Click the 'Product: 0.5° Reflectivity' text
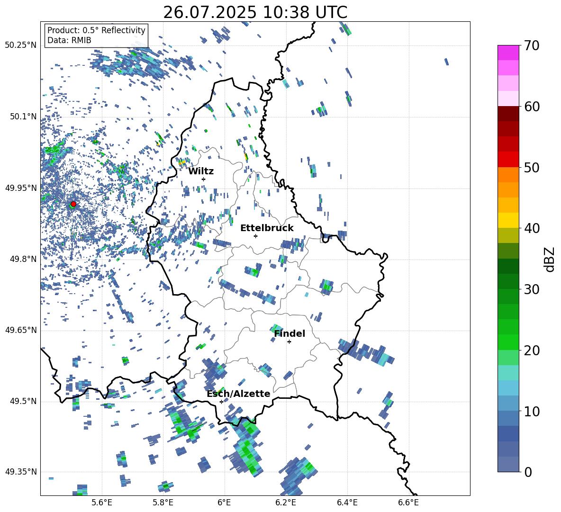The height and width of the screenshot is (512, 561). (x=96, y=30)
